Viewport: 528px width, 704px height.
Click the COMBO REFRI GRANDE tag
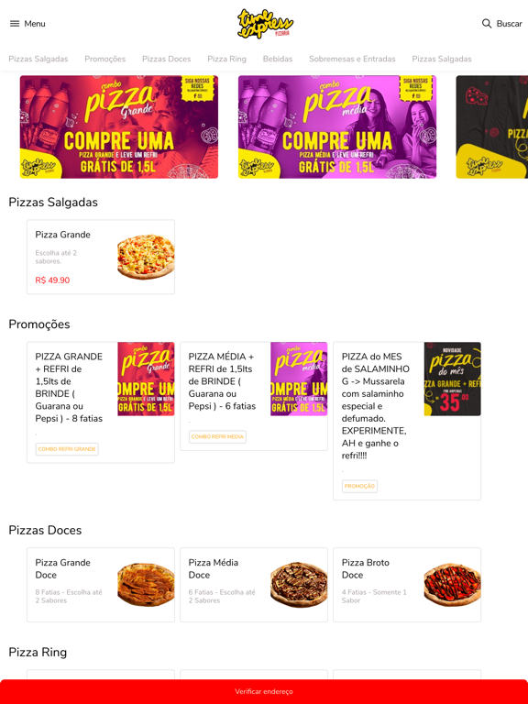pos(67,449)
